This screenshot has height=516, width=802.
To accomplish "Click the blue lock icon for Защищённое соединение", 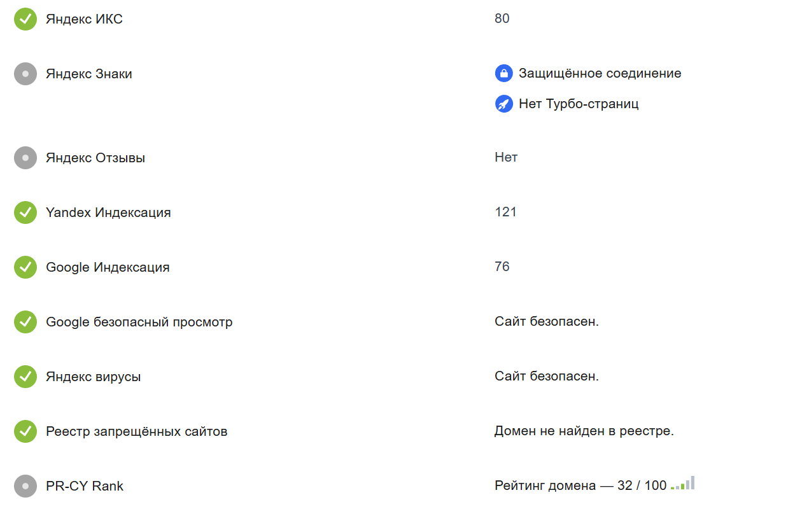I will point(504,73).
